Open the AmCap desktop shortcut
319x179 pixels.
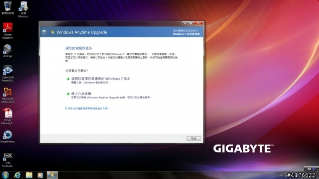(x=7, y=51)
